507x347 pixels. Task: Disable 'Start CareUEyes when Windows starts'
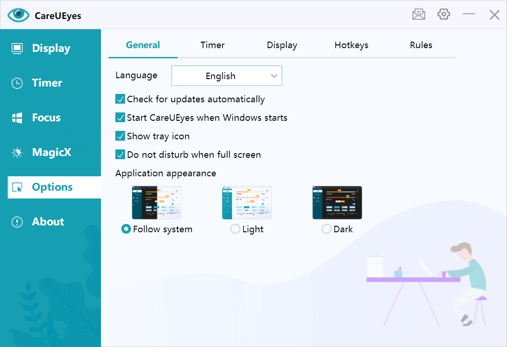coord(120,118)
